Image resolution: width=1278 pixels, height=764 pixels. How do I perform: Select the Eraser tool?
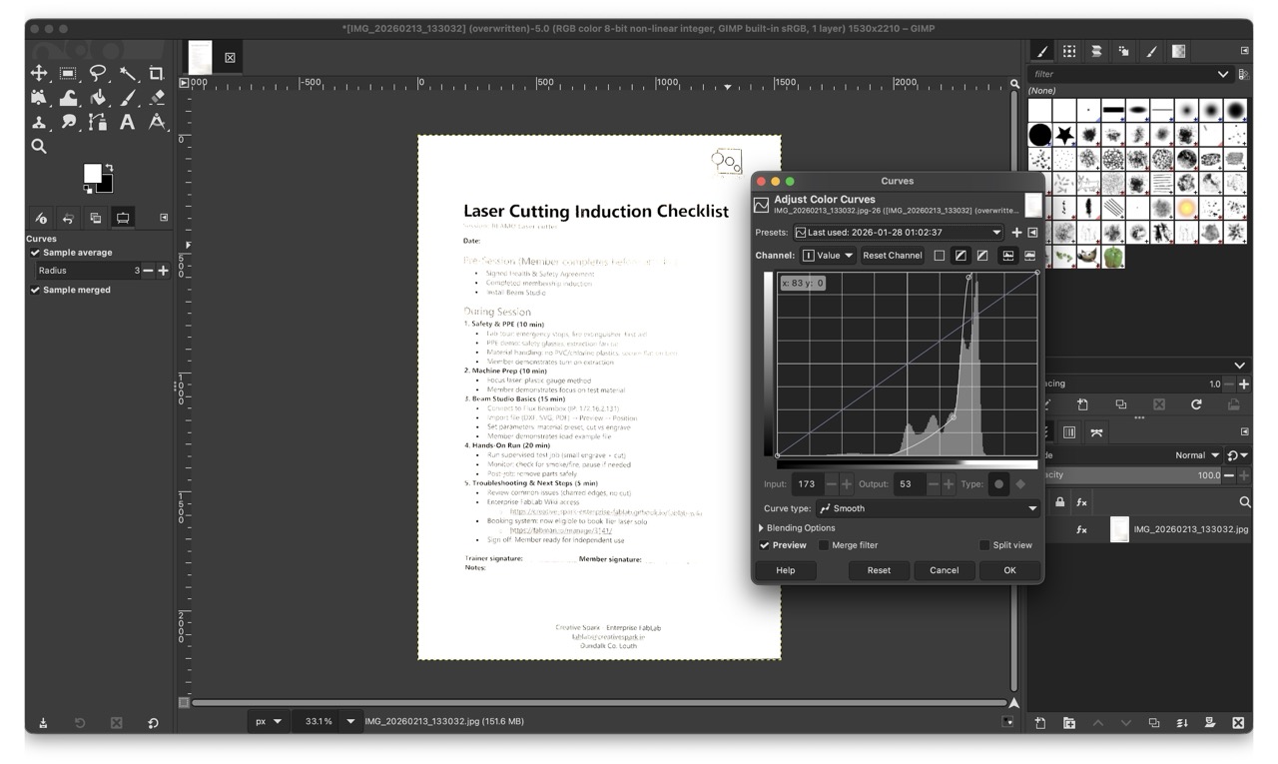[x=157, y=98]
